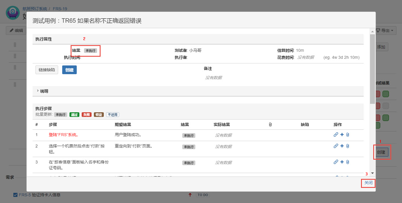The image size is (402, 203).
Task: Expand the 说明 section
Action: [42, 91]
